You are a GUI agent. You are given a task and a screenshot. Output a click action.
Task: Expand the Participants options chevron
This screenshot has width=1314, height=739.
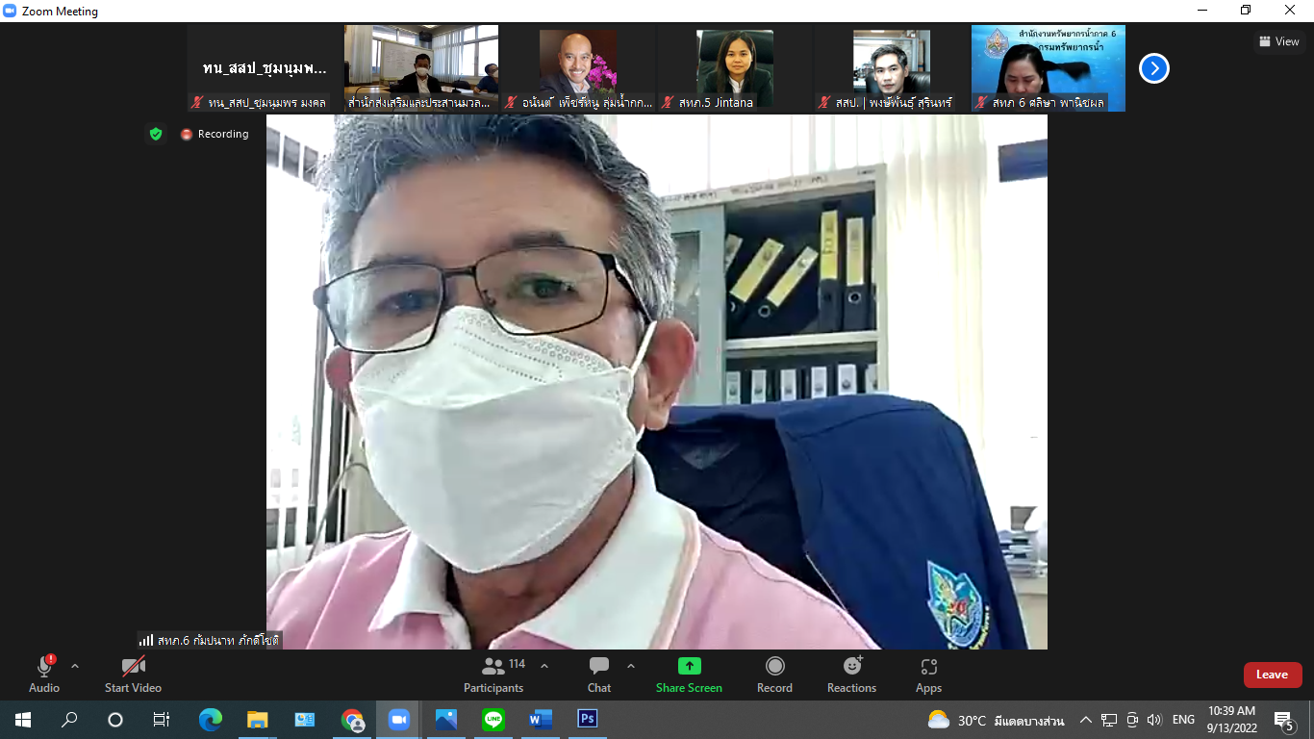coord(544,666)
